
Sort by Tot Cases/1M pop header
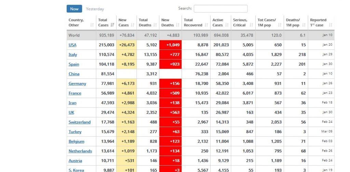point(270,23)
